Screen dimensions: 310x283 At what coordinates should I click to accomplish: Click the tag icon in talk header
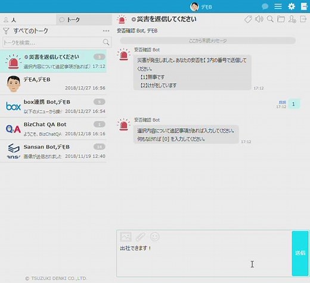[248, 19]
